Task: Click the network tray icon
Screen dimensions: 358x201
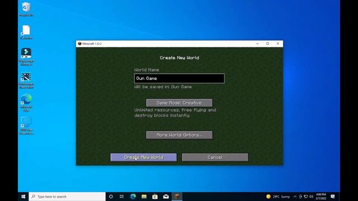Action: [306, 197]
